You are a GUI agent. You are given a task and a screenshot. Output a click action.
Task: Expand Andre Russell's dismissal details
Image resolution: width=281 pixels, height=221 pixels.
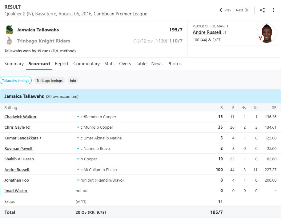click(x=78, y=169)
